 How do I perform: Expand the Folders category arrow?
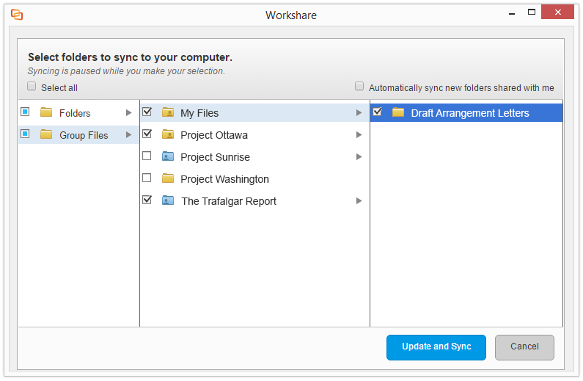[x=129, y=113]
